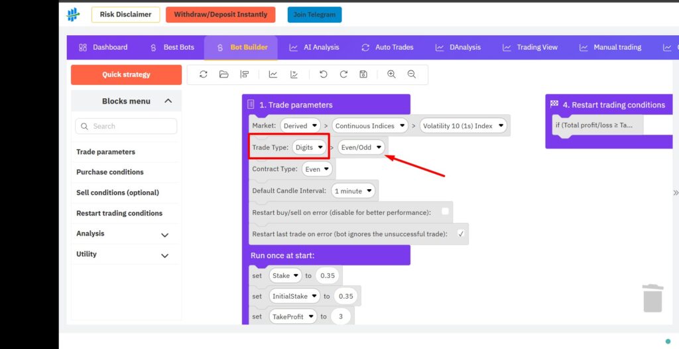This screenshot has height=349, width=679.
Task: Click the teal status dot
Action: (668, 341)
